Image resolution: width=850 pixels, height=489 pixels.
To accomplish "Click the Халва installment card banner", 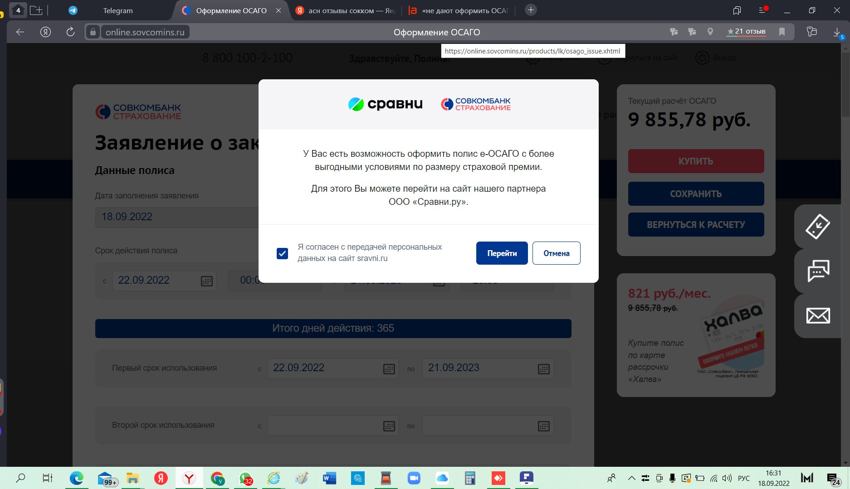I will (x=696, y=335).
